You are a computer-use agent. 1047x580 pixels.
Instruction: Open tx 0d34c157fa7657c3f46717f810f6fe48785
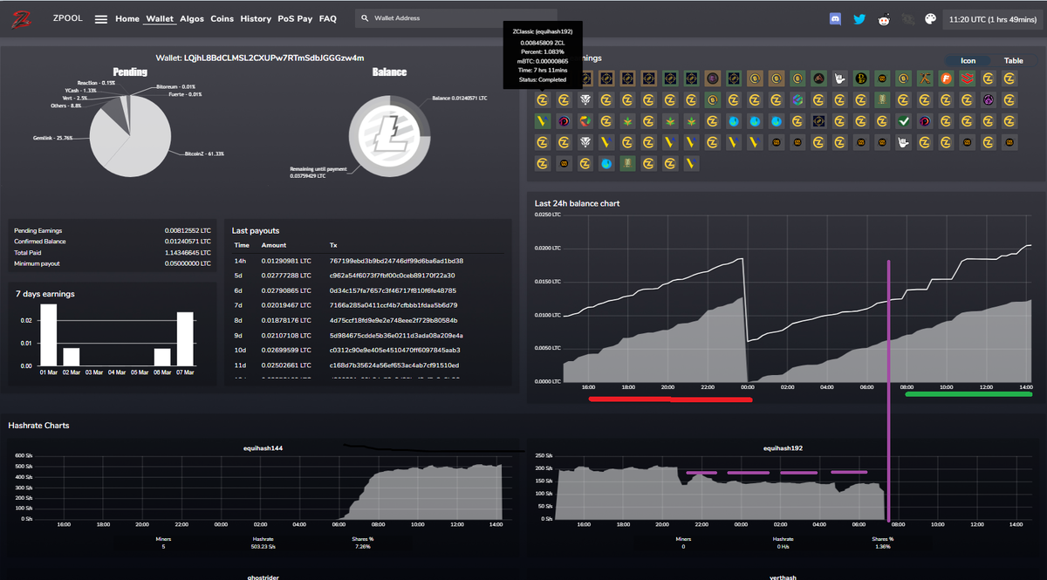[393, 290]
